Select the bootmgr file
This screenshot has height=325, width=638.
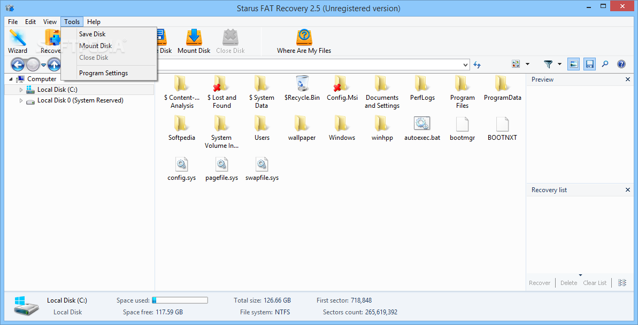coord(462,129)
